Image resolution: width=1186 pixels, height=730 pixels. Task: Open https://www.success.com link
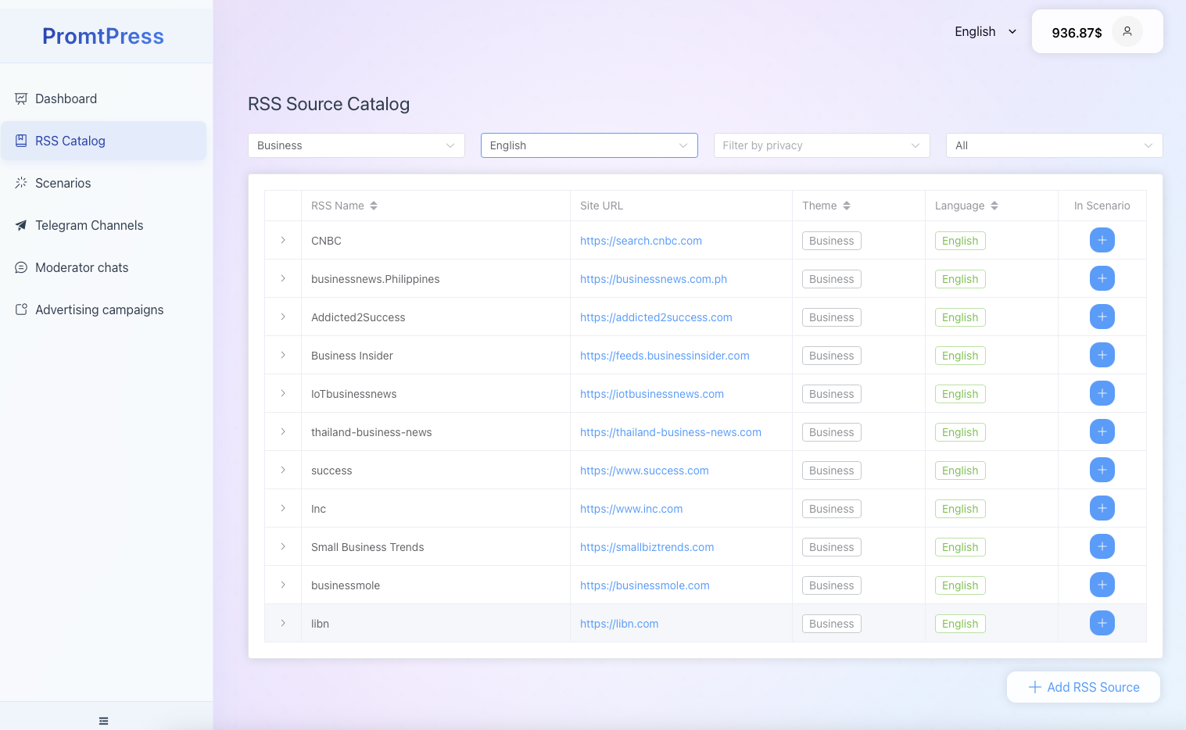[x=644, y=471]
